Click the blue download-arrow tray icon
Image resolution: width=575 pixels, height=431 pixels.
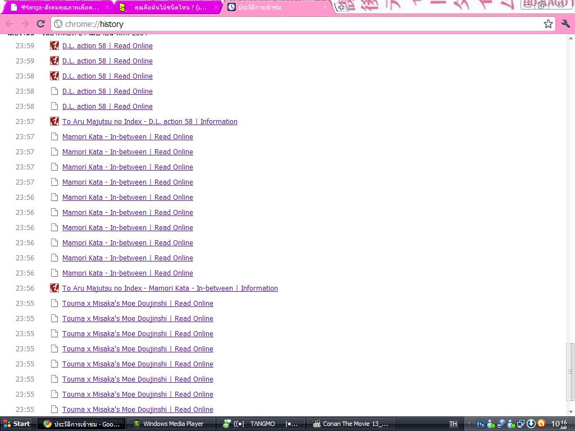(x=531, y=424)
